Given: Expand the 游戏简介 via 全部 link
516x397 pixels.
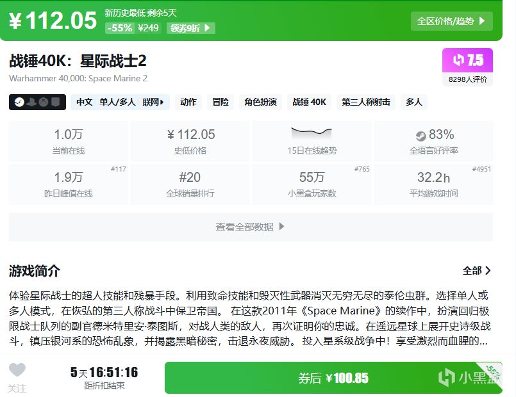Looking at the screenshot, I should [x=476, y=271].
